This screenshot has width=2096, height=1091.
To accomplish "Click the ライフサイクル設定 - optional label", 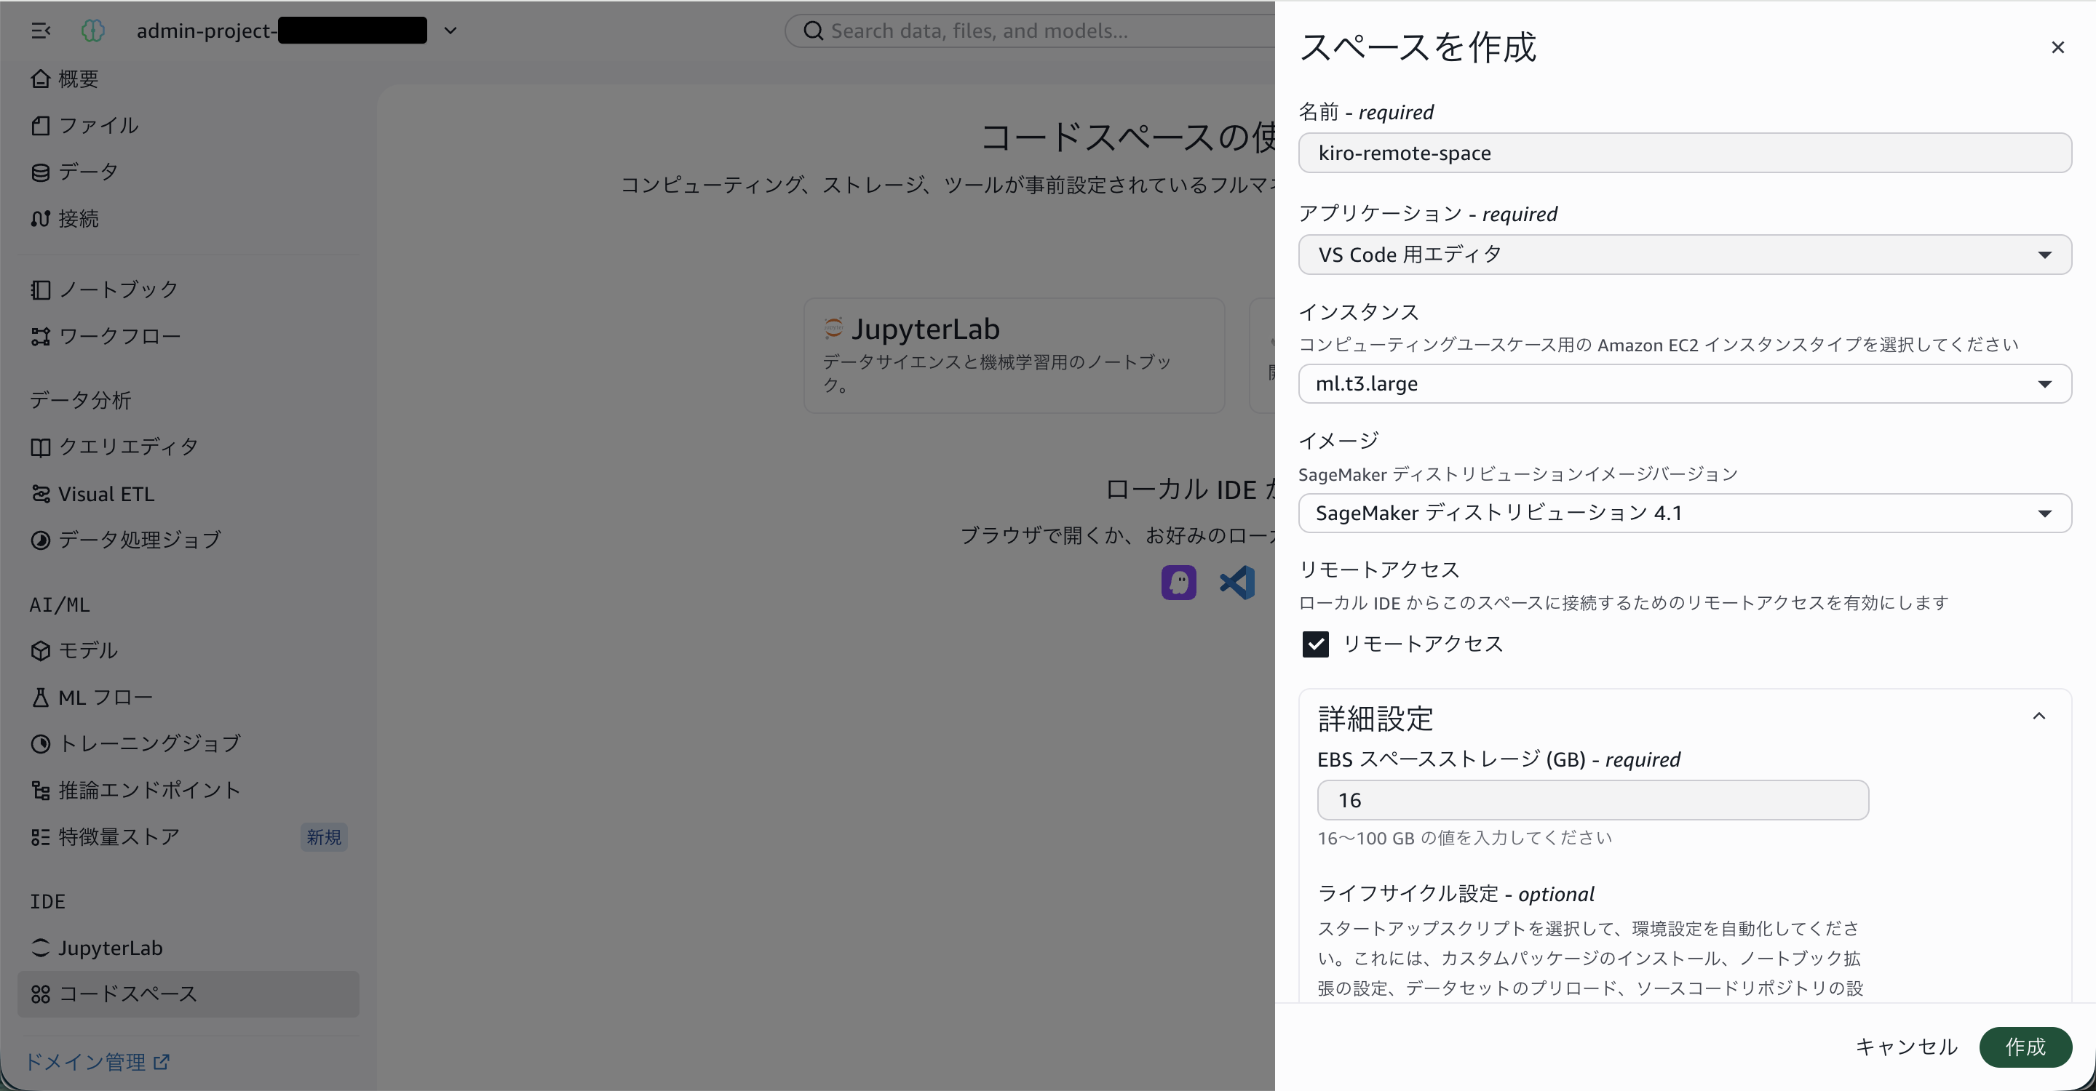I will (1455, 893).
